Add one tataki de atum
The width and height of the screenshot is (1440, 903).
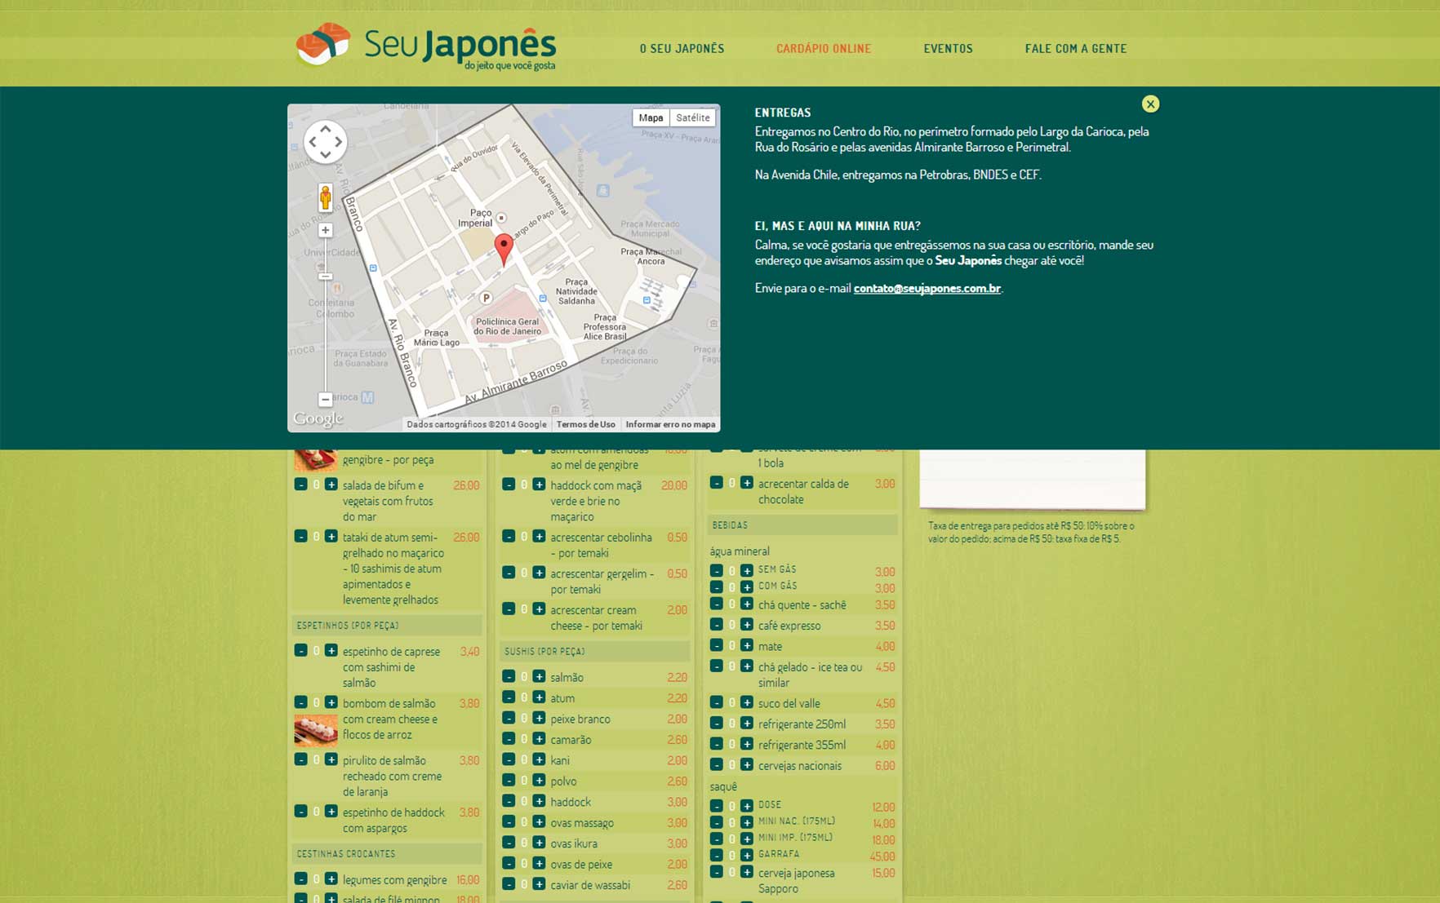coord(331,537)
